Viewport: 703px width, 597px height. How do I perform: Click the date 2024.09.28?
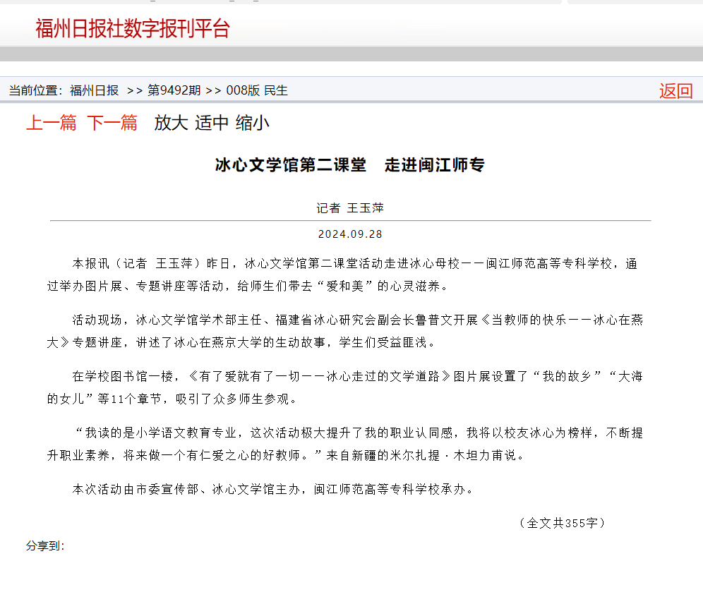[x=350, y=234]
